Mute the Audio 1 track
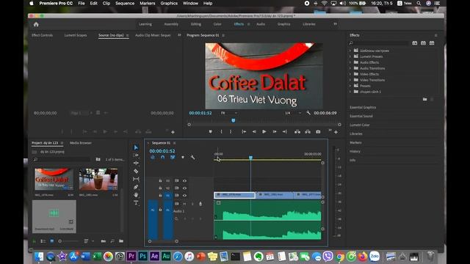470x264 pixels. 184,204
